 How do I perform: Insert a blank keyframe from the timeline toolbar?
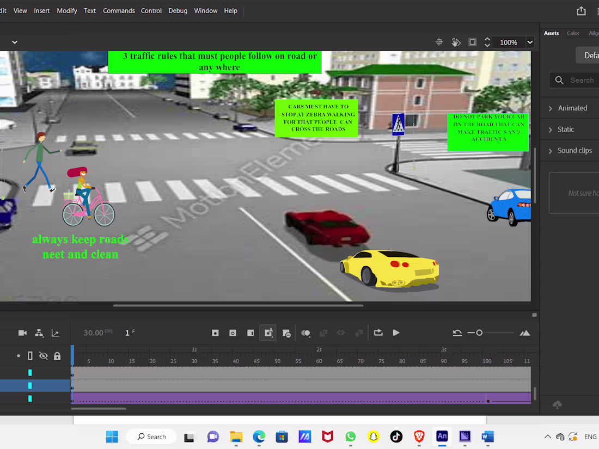click(x=233, y=333)
